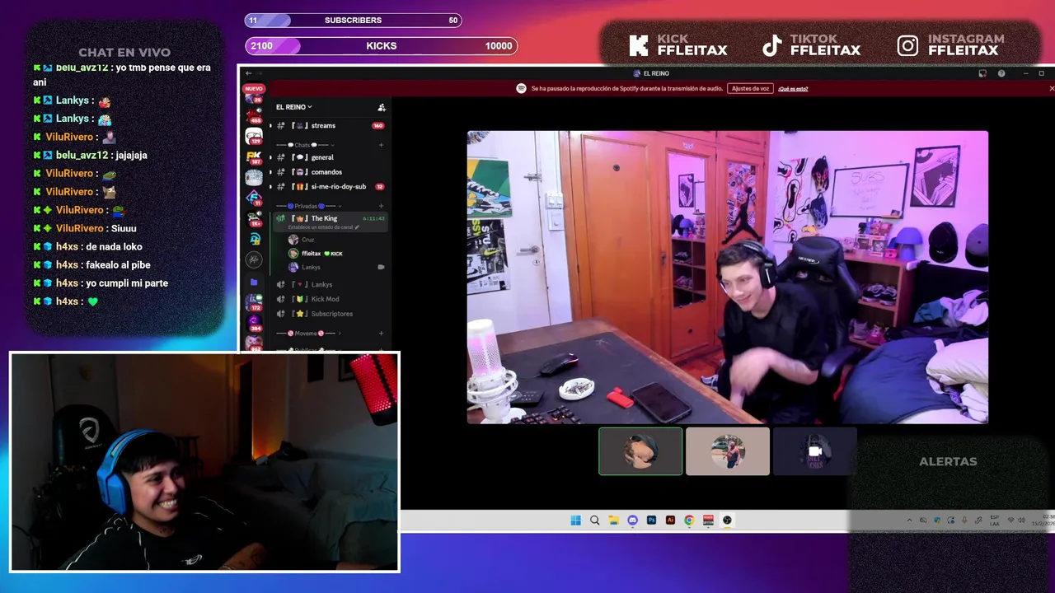Open the si-me-rio-doy-sub channel
Viewport: 1055px width, 593px height.
330,187
